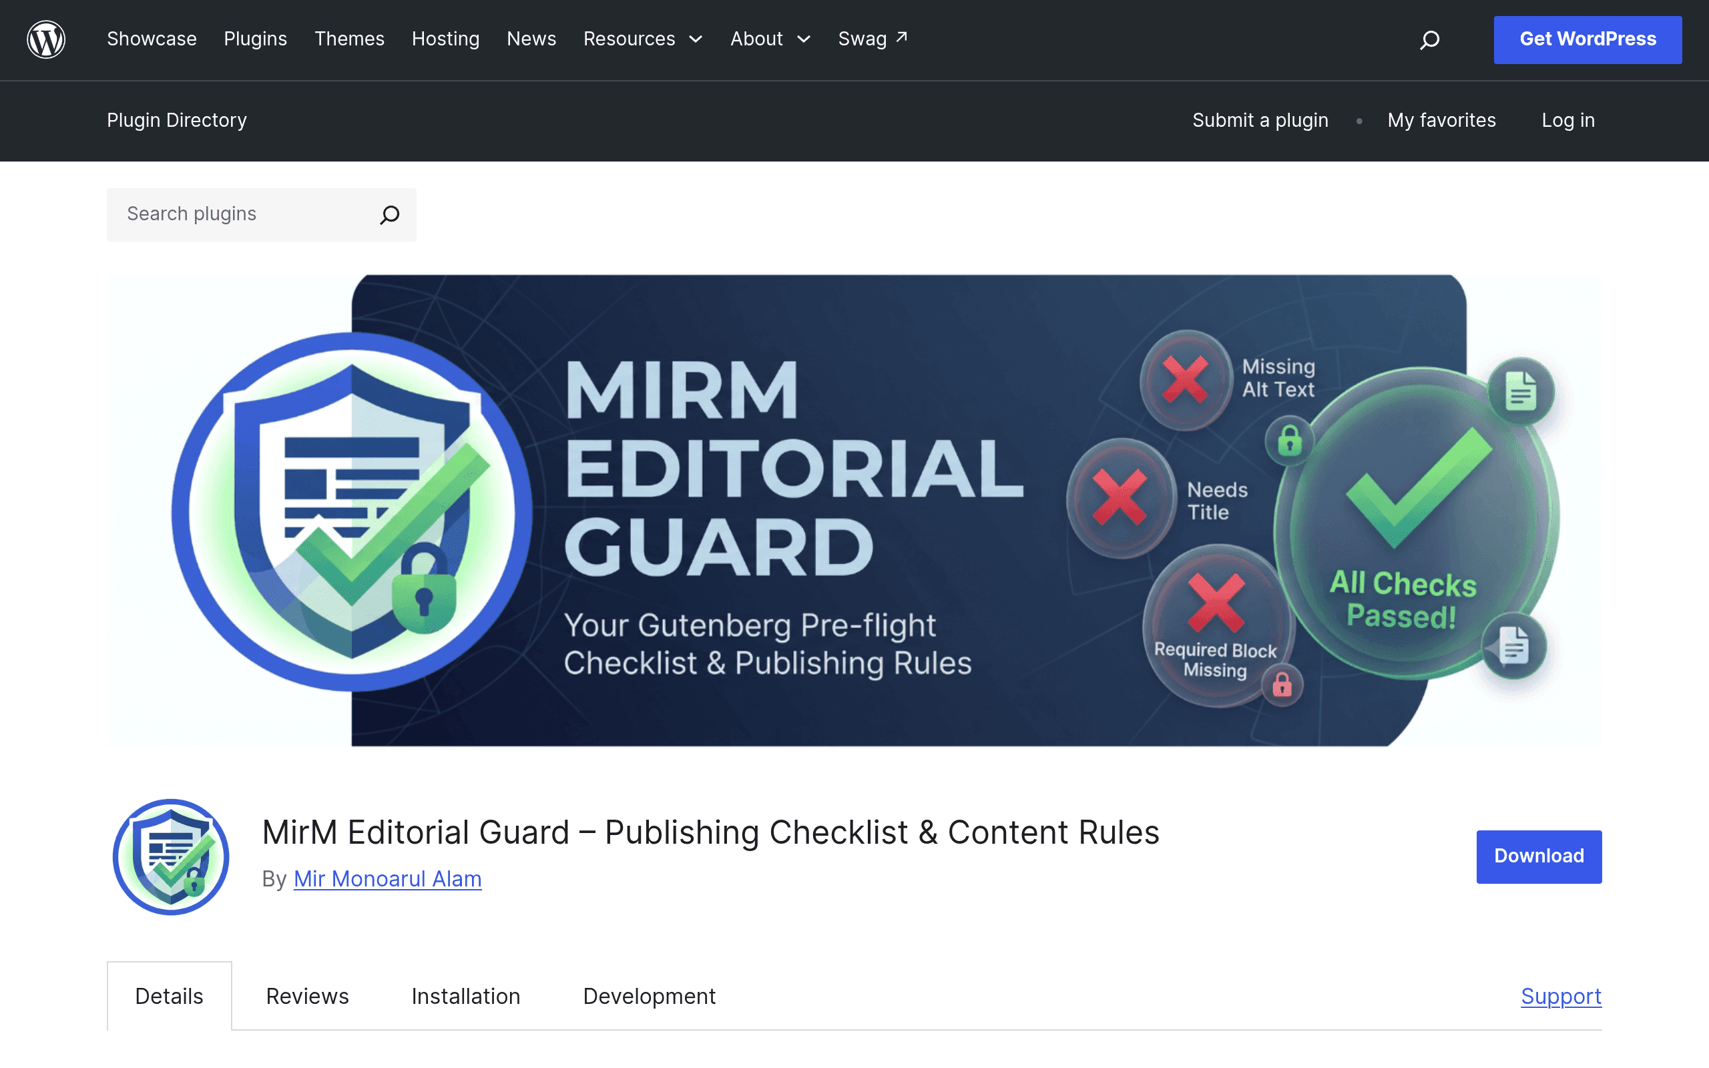Go to Plugin Directory
This screenshot has height=1068, width=1709.
click(176, 120)
